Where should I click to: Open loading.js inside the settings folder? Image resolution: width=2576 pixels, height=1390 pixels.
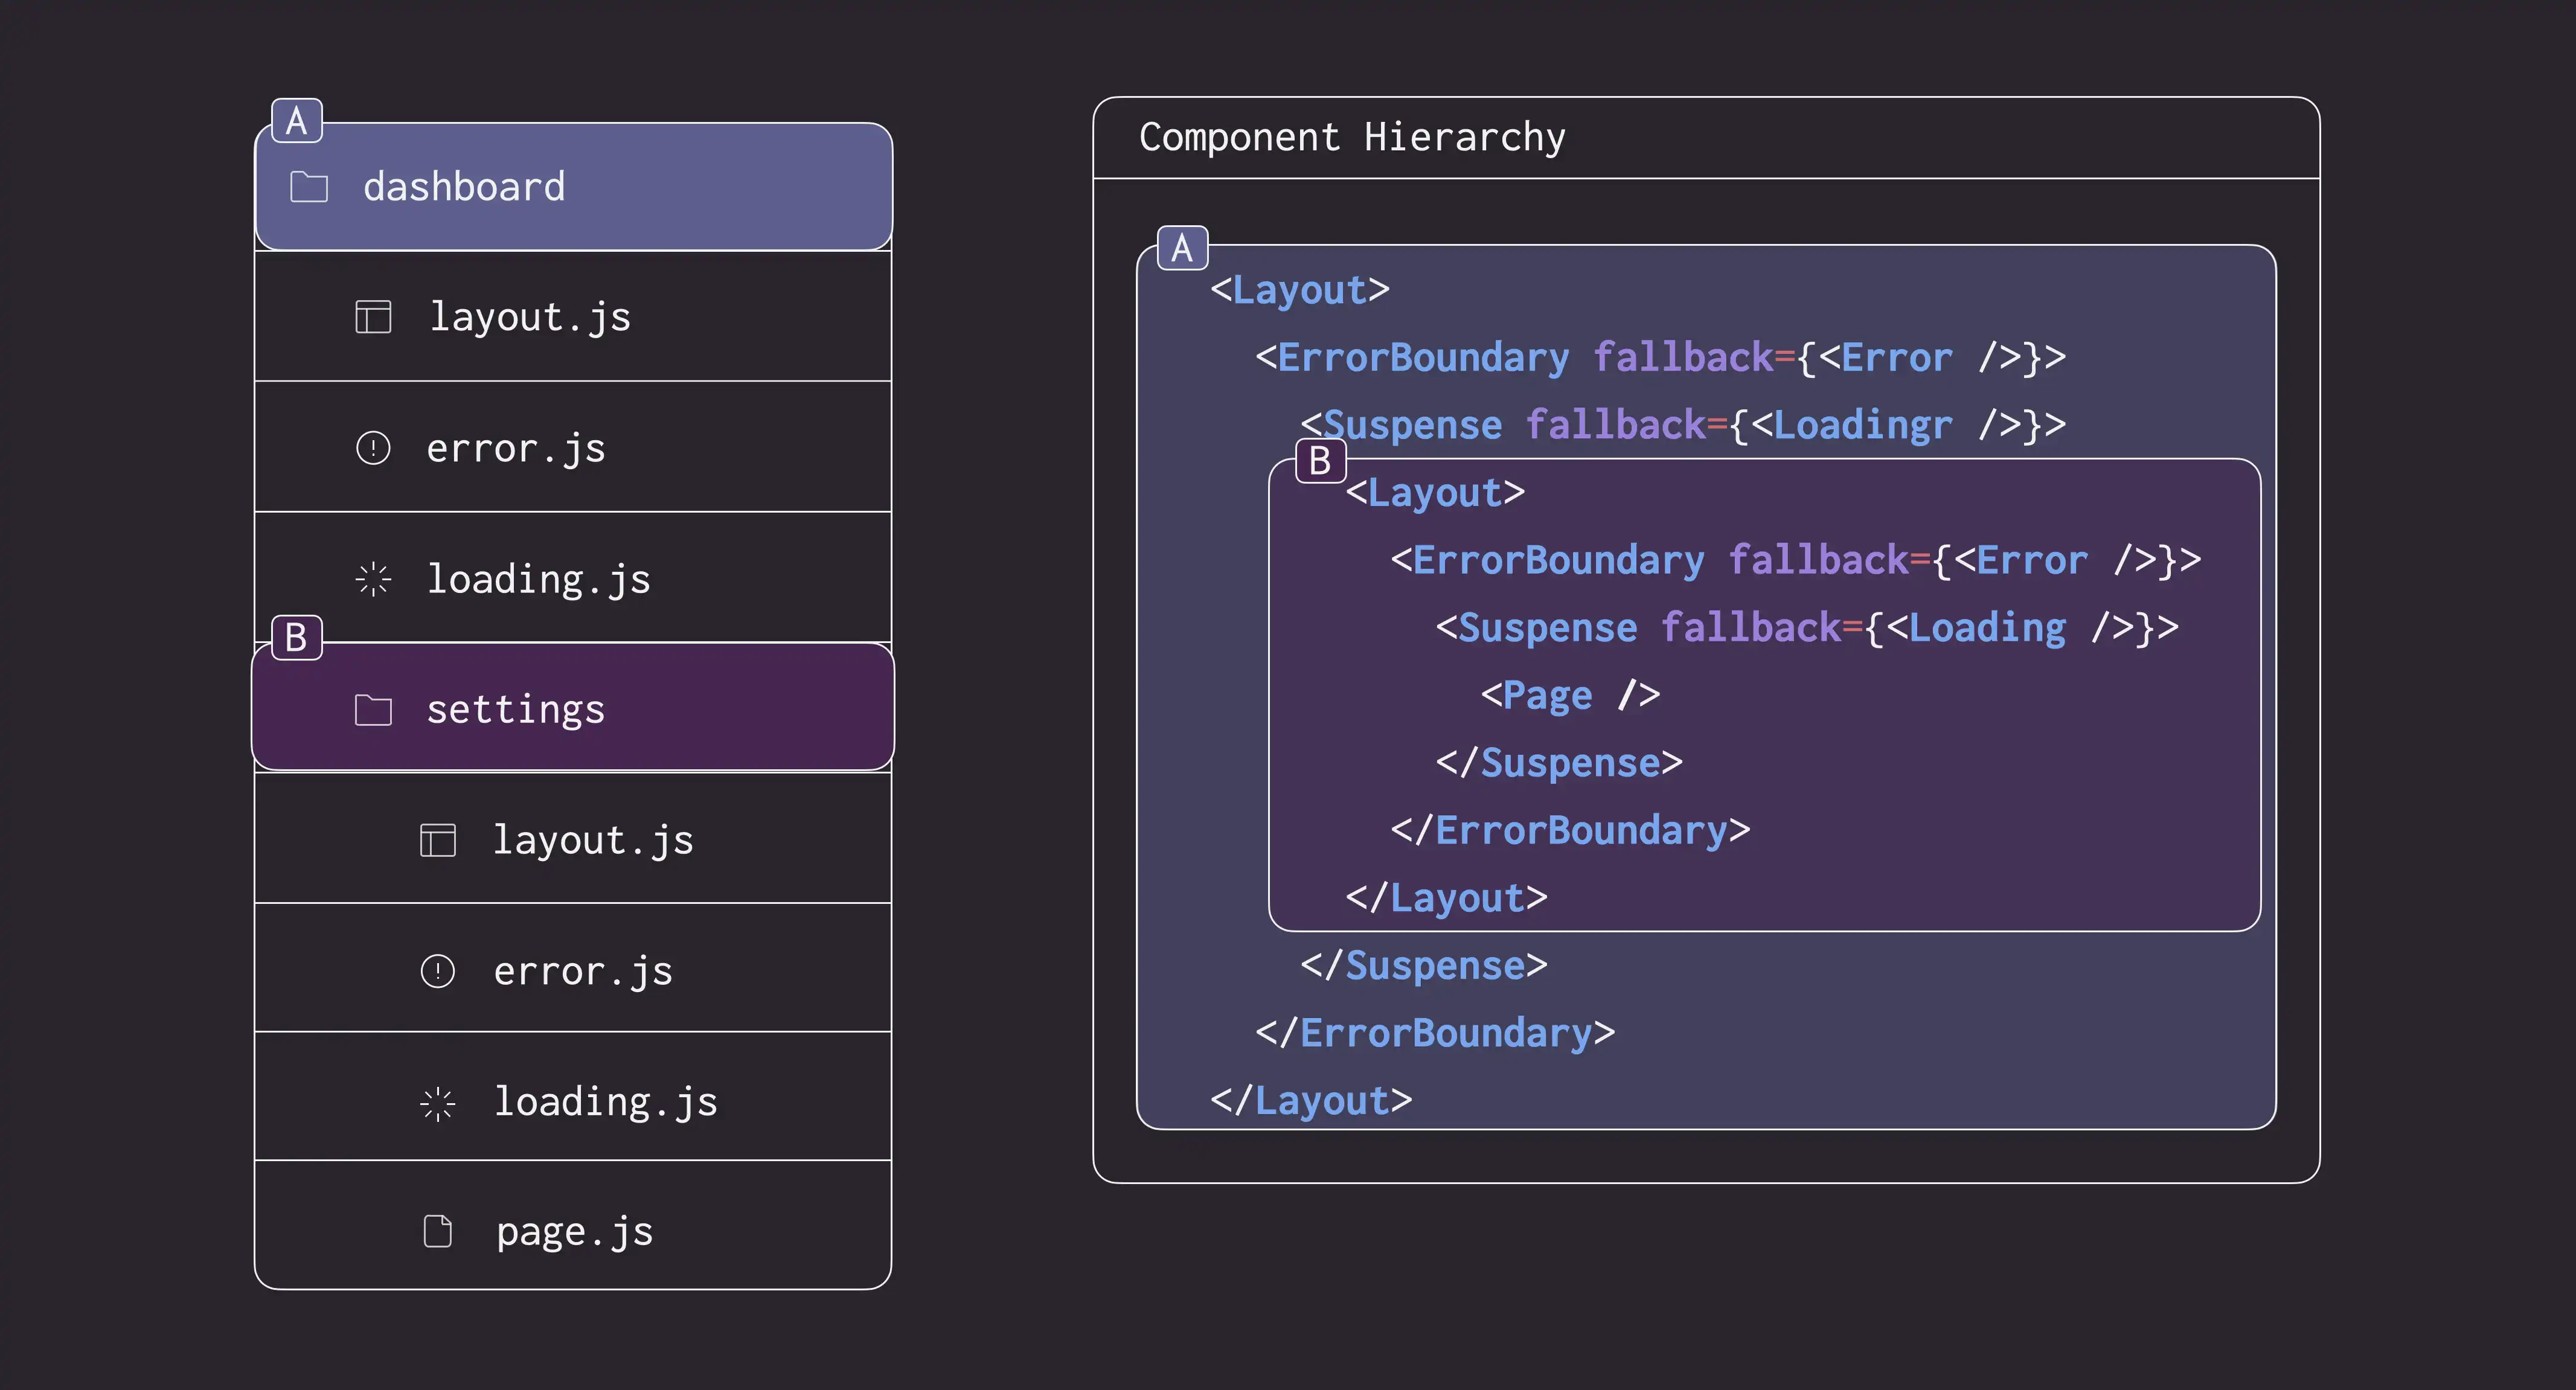tap(573, 1097)
